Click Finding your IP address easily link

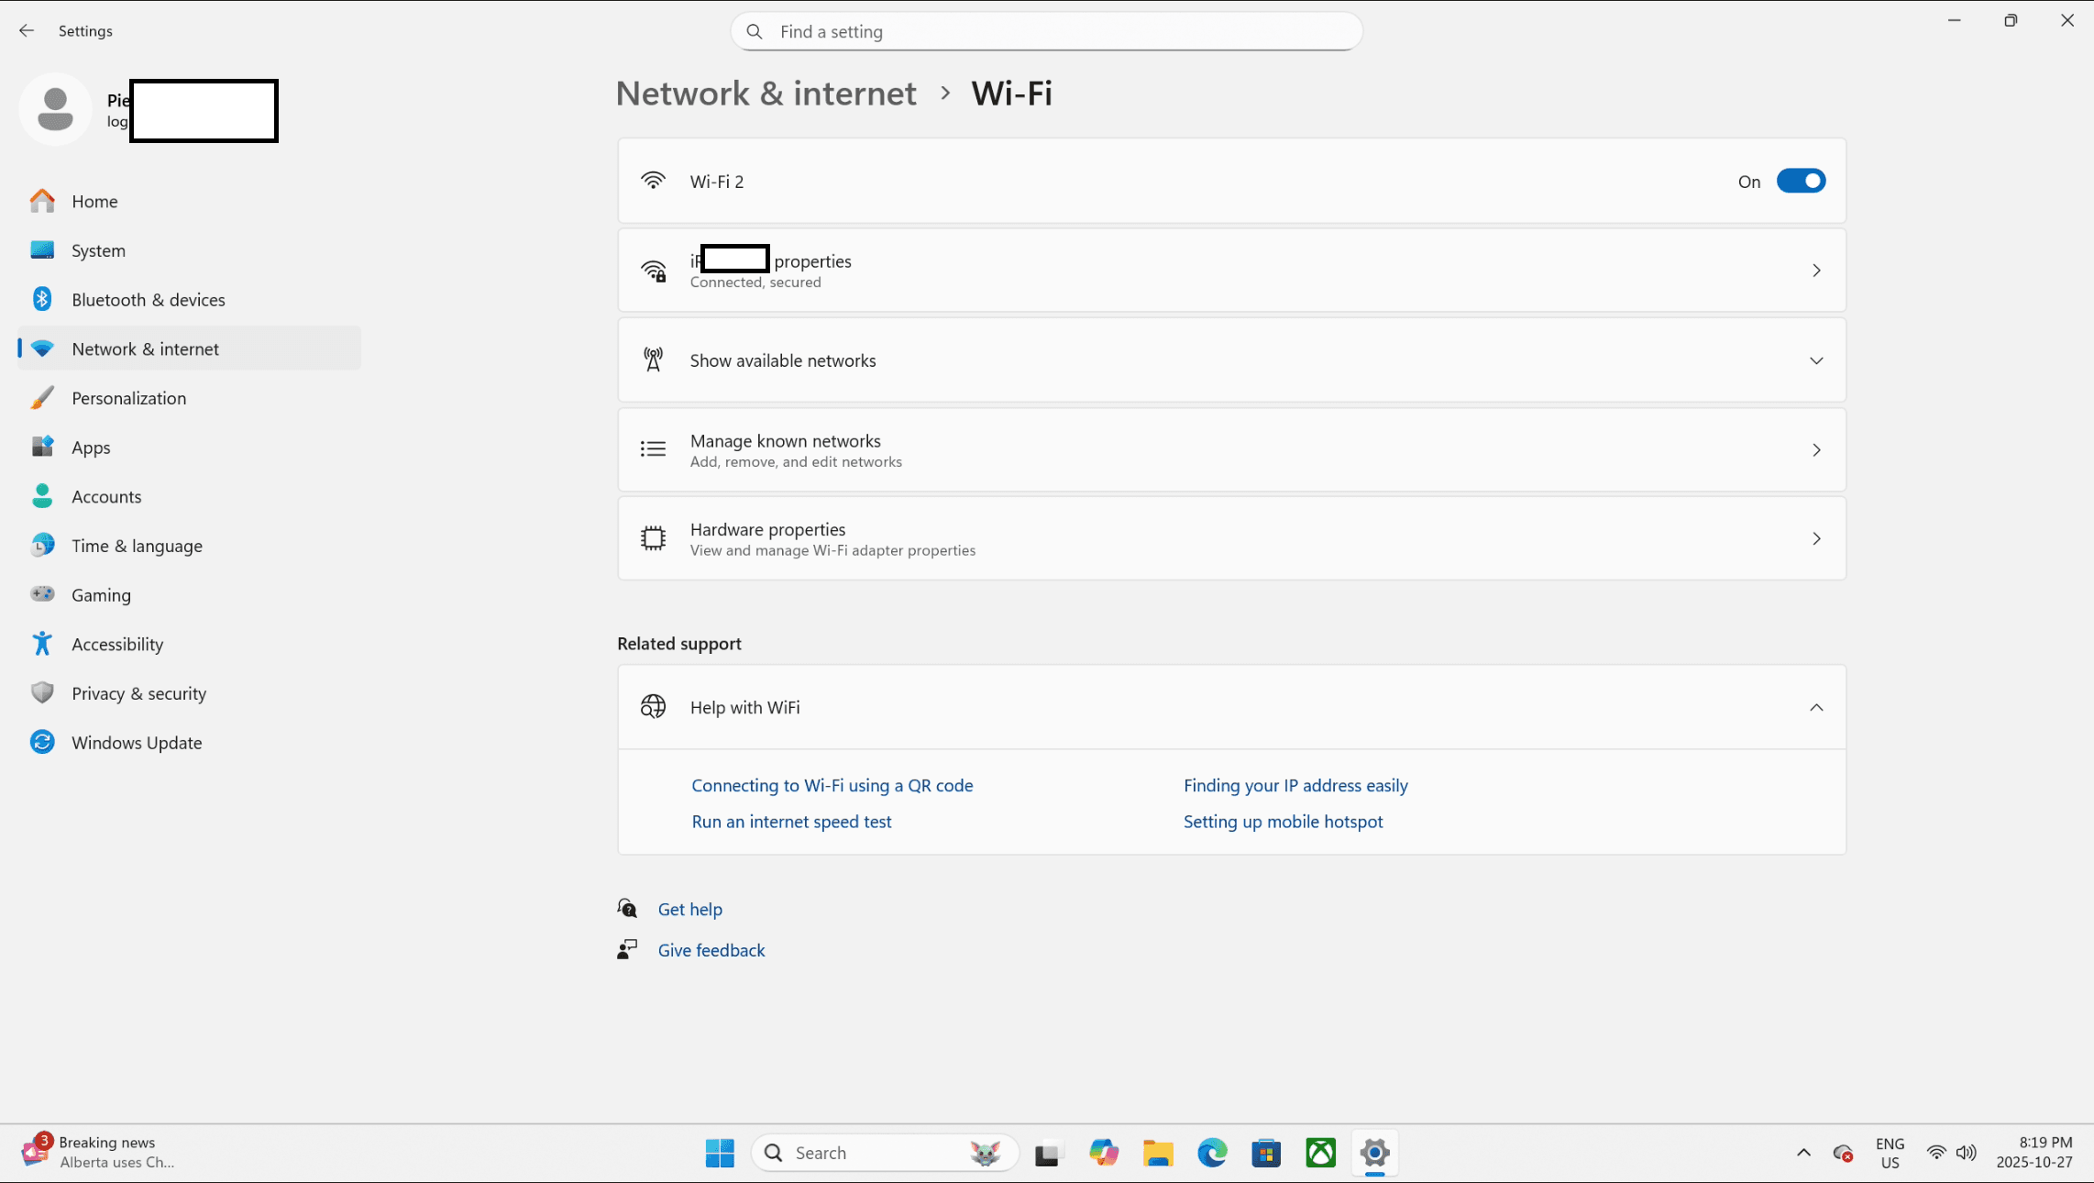coord(1295,786)
